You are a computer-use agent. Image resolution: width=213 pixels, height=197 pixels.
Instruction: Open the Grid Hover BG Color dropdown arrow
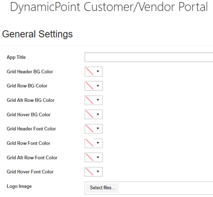(x=98, y=114)
